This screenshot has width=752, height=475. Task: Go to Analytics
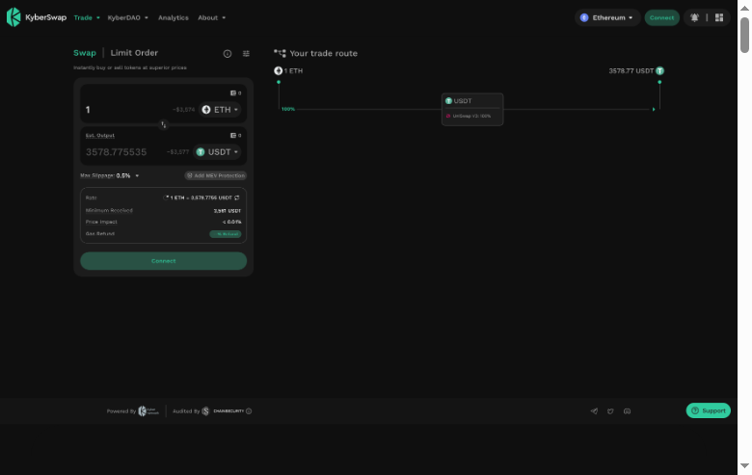coord(174,17)
